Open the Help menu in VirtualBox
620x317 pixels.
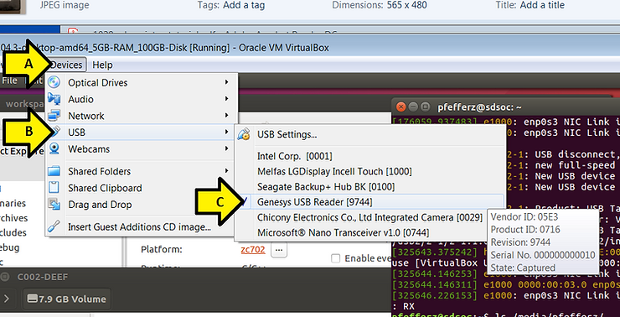tap(102, 65)
